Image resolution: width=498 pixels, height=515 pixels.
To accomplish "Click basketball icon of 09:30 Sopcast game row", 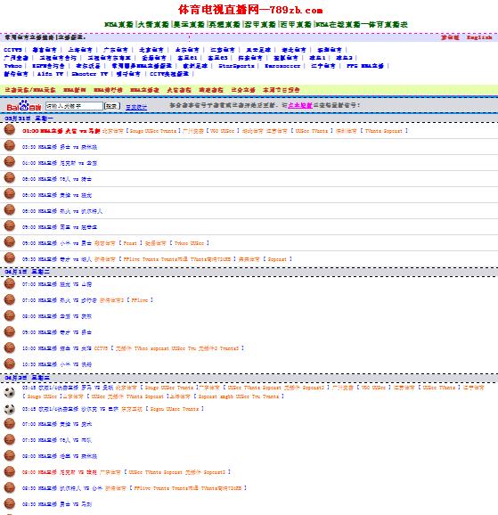I will coord(10,257).
